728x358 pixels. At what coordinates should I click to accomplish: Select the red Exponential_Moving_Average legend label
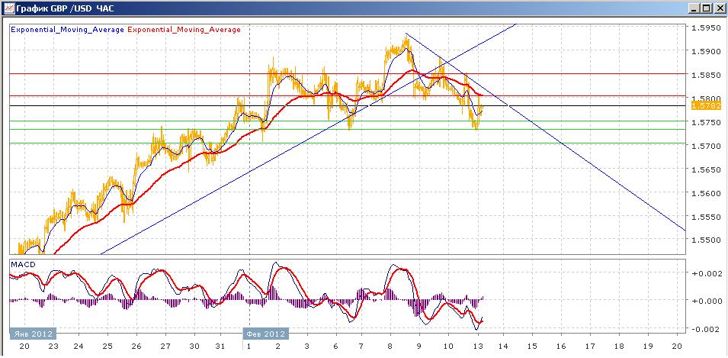point(184,30)
